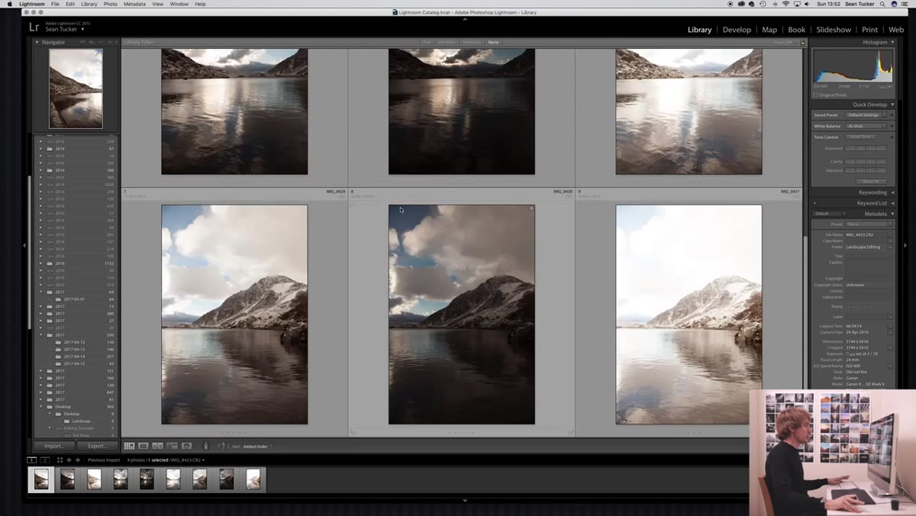Image resolution: width=916 pixels, height=516 pixels.
Task: Open the Photo menu
Action: [x=111, y=4]
